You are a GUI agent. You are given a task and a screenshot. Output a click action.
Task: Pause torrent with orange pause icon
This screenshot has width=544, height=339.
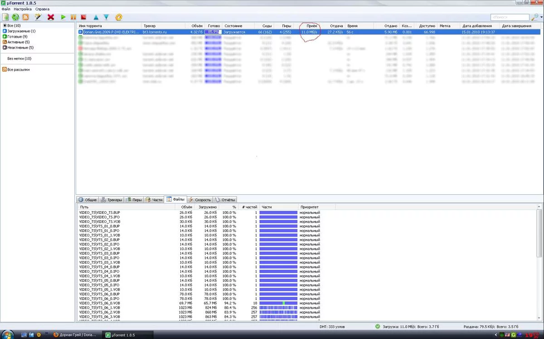(x=73, y=17)
